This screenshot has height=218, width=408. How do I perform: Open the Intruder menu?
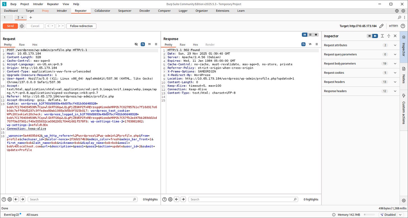pyautogui.click(x=38, y=4)
